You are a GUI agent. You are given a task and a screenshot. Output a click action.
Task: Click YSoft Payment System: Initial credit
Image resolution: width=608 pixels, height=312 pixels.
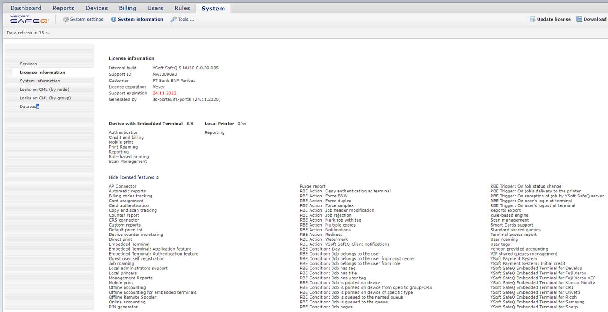(x=528, y=264)
